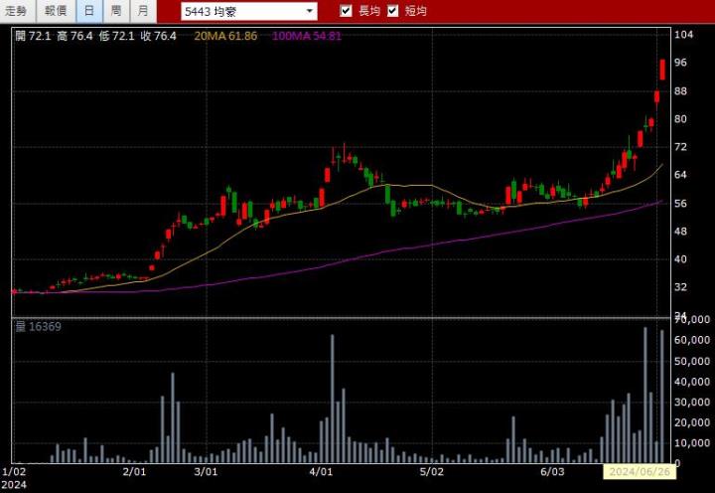
Task: Uncheck the 長均 long average checkbox
Action: click(x=346, y=11)
